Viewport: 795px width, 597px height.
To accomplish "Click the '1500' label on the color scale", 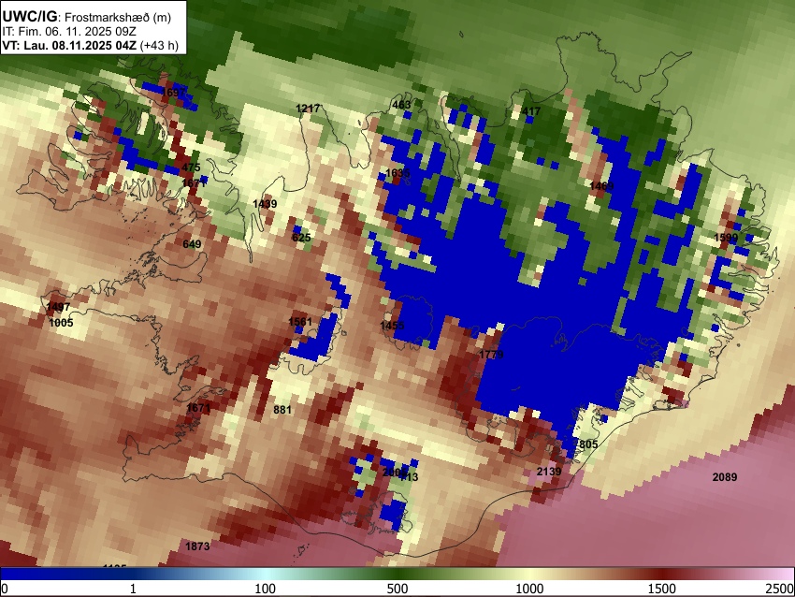I will coord(661,589).
